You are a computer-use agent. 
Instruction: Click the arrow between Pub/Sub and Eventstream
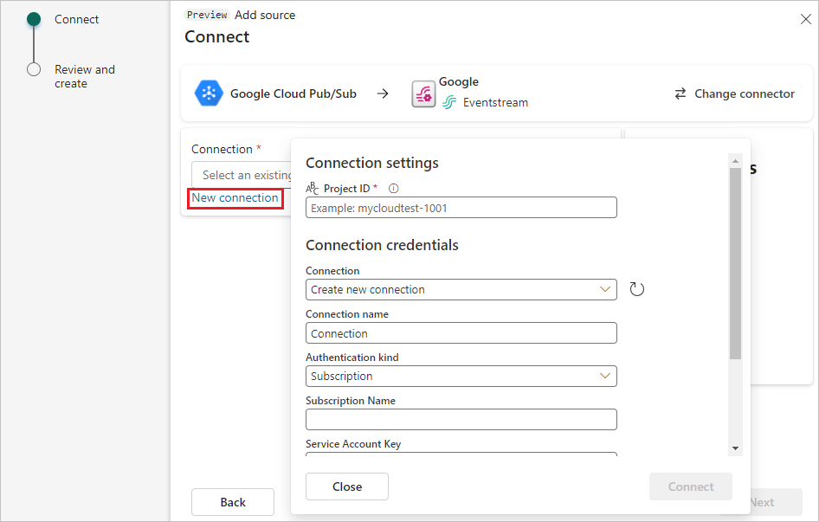[383, 93]
